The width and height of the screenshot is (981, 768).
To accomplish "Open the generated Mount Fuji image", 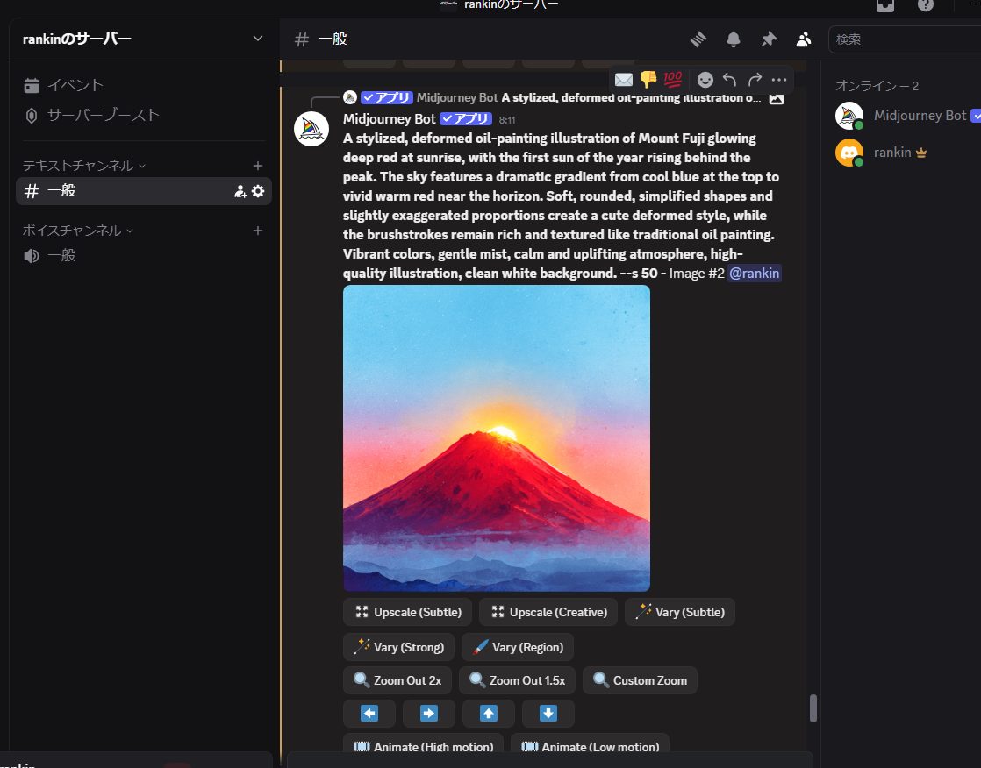I will tap(497, 437).
